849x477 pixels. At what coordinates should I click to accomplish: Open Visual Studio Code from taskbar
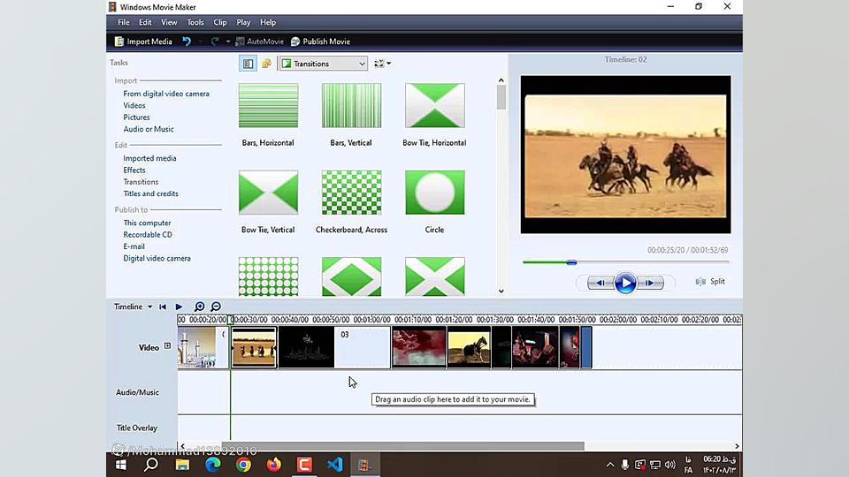point(334,465)
